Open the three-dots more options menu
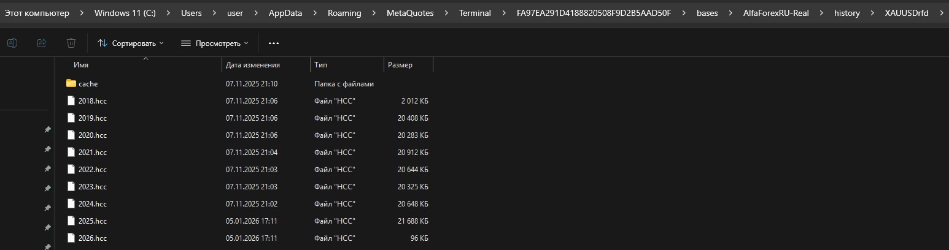This screenshot has height=250, width=949. [x=274, y=43]
